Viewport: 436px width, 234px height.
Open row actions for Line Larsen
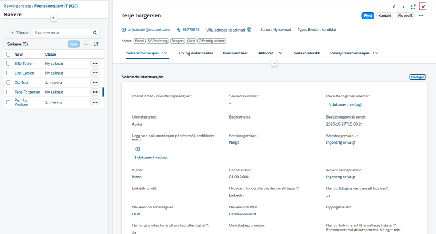coord(95,73)
